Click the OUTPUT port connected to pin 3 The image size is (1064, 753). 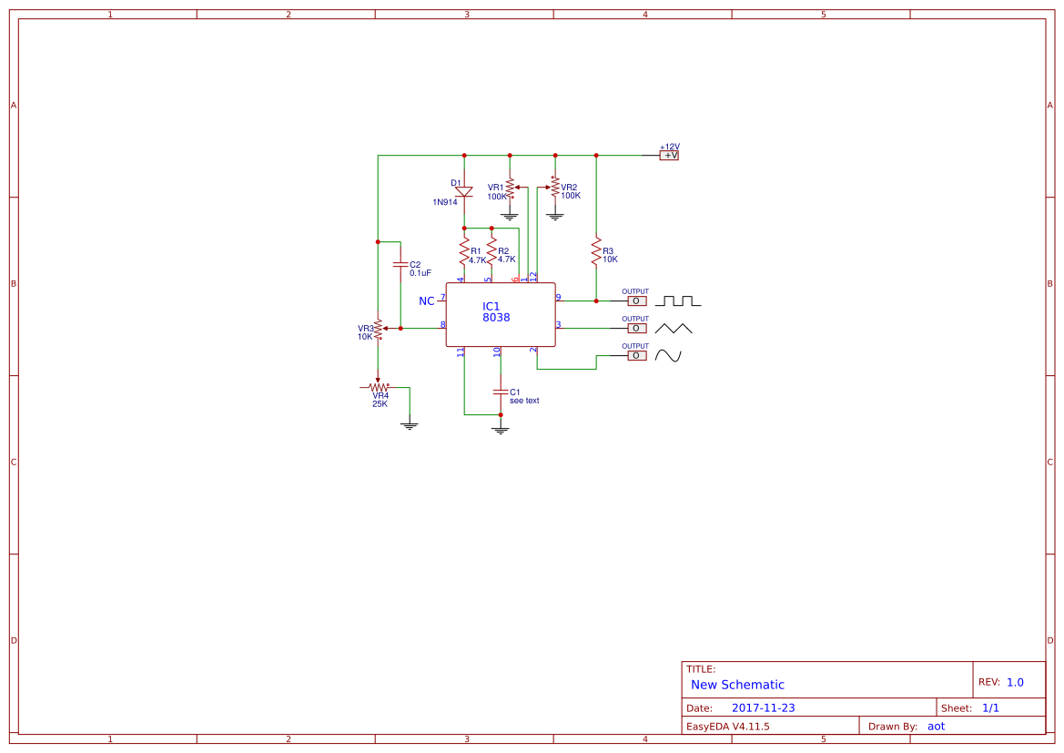pos(635,328)
